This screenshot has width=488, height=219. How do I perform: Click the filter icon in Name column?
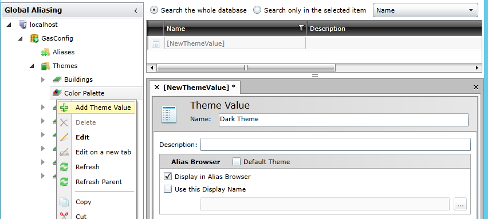pyautogui.click(x=301, y=28)
